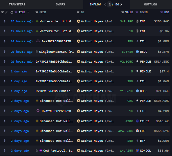The height and width of the screenshot is (156, 172).
Task: Go to next inflow page arrow
Action: pyautogui.click(x=121, y=4)
